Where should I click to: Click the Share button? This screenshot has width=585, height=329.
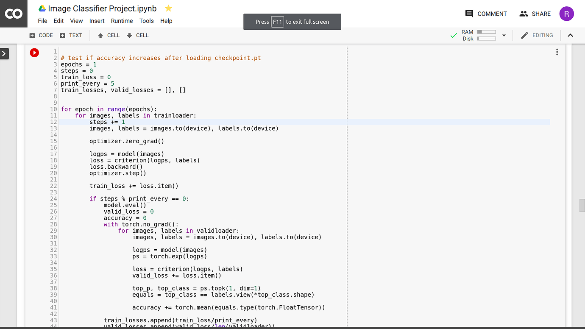tap(535, 14)
